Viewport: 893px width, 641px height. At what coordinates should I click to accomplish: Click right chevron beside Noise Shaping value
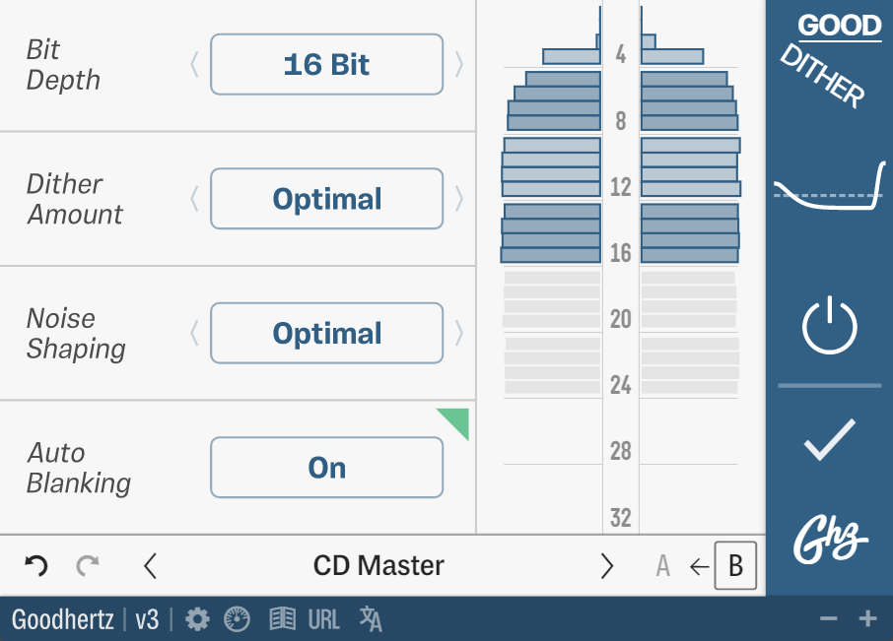coord(459,333)
